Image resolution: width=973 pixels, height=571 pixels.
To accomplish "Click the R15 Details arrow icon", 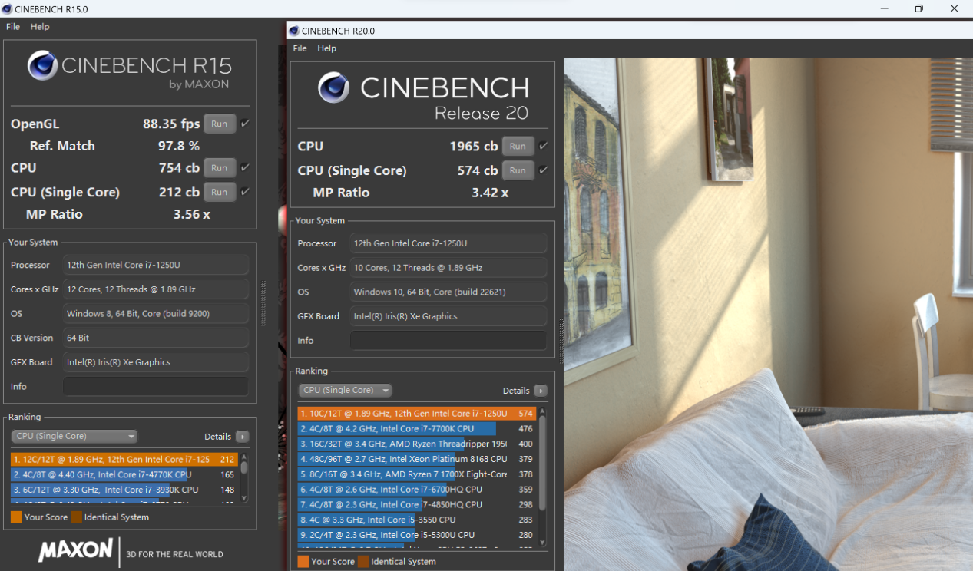I will coord(242,437).
